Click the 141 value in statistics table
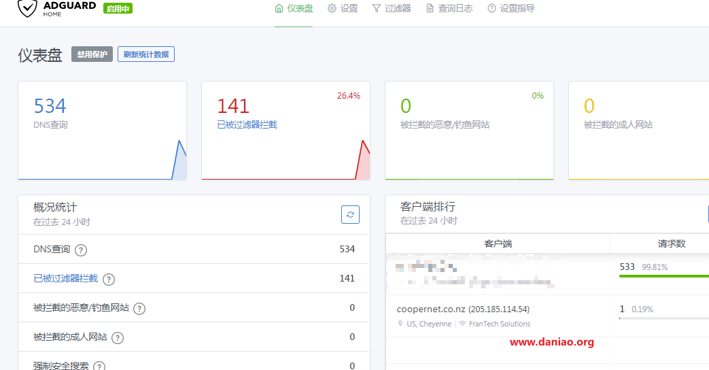This screenshot has width=709, height=370. coord(347,278)
